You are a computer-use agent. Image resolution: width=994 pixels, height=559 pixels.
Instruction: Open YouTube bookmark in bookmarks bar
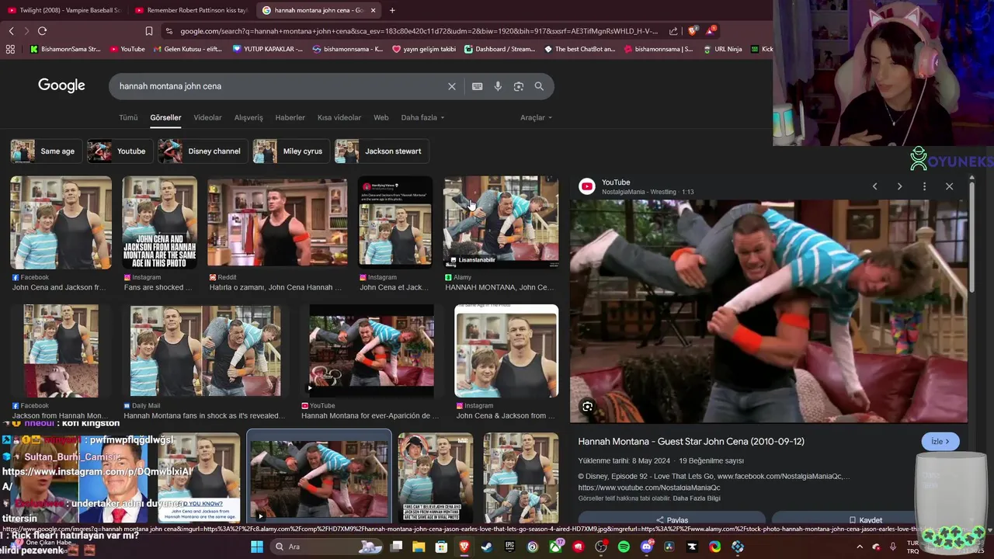(x=127, y=49)
